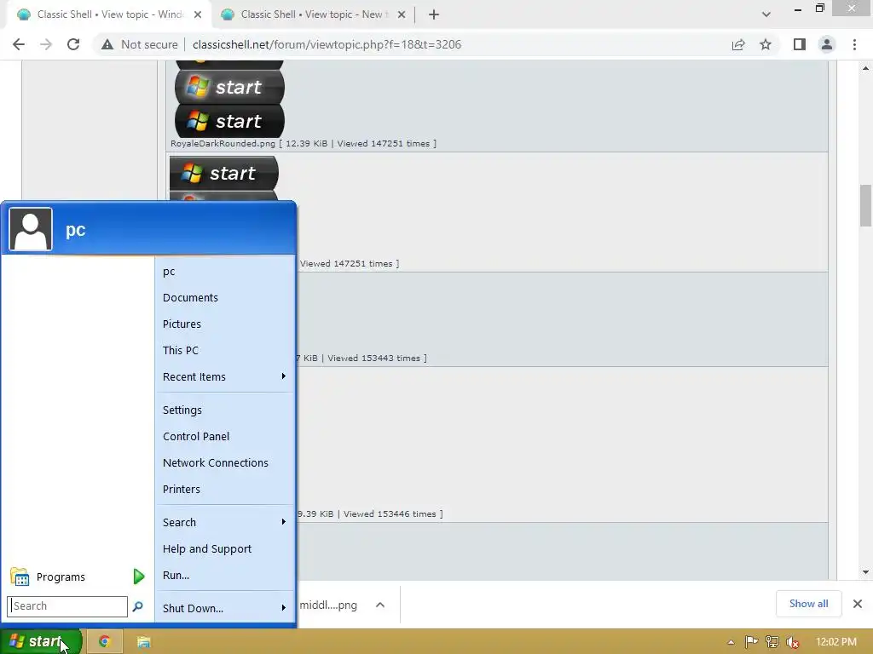Open Printers from the start menu

tap(224, 489)
